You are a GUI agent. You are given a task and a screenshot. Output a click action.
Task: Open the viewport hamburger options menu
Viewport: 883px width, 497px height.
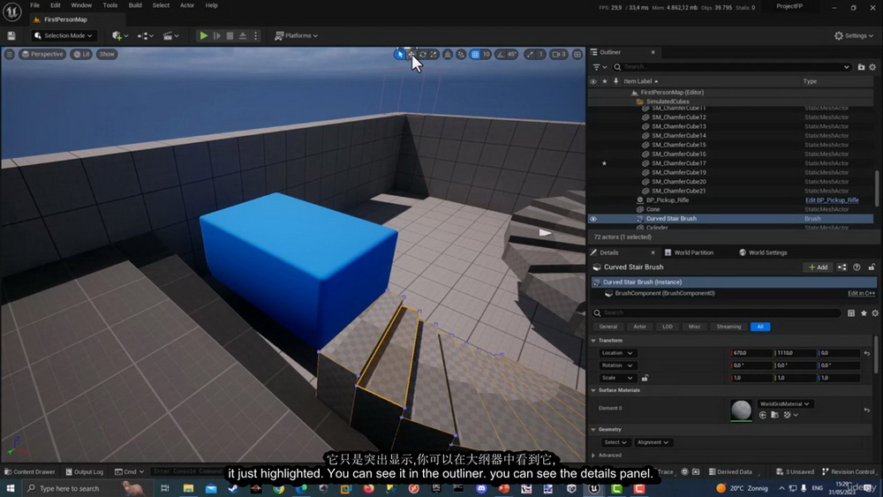pos(9,54)
